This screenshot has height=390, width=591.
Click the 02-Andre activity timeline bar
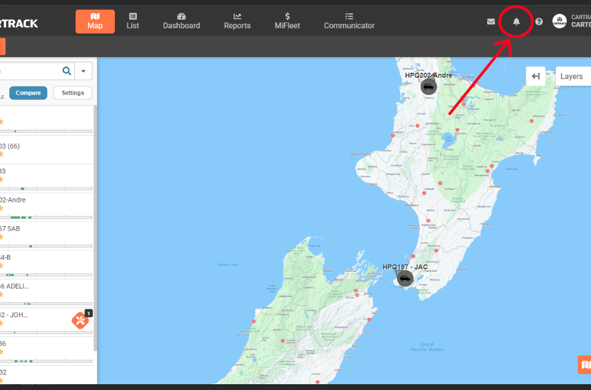point(46,217)
